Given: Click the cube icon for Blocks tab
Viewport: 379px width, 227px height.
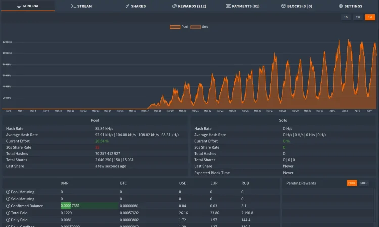Looking at the screenshot, I should pyautogui.click(x=283, y=6).
